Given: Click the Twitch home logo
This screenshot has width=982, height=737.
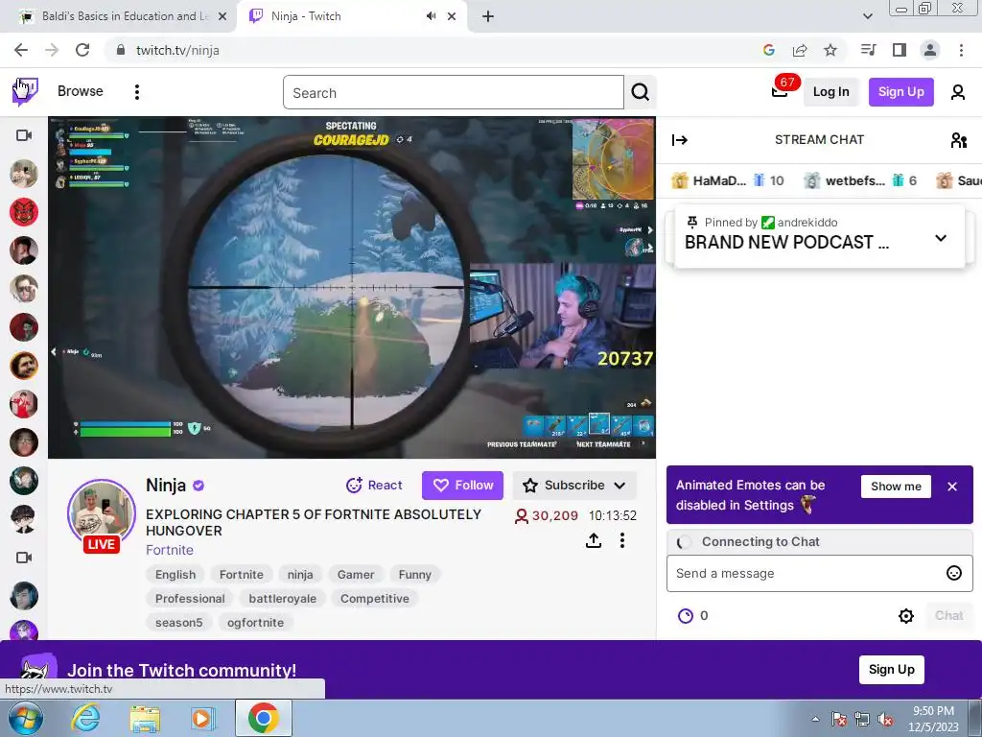Looking at the screenshot, I should 25,91.
